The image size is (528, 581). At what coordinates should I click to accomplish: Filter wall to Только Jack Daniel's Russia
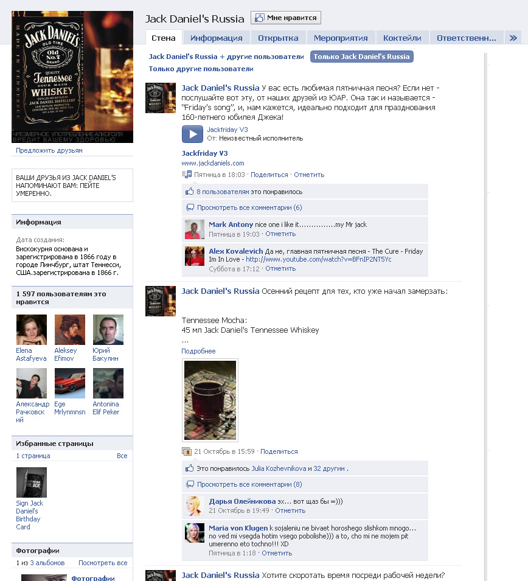click(x=362, y=57)
